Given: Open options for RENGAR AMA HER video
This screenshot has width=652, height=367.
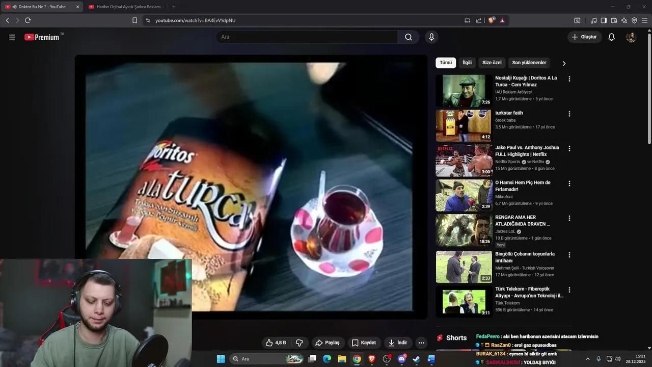Looking at the screenshot, I should [569, 218].
